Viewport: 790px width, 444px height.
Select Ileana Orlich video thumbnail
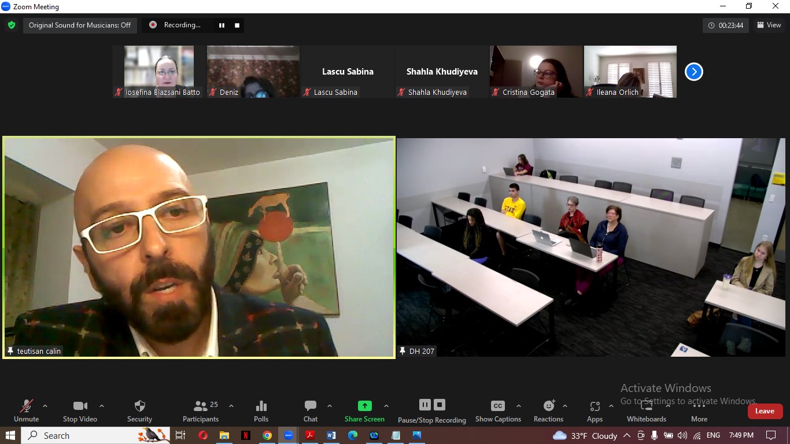click(x=630, y=72)
